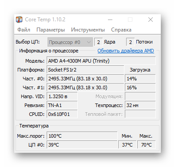The image size is (175, 167).
Task: Select the Част. #1 frequency field
Action: point(85,87)
